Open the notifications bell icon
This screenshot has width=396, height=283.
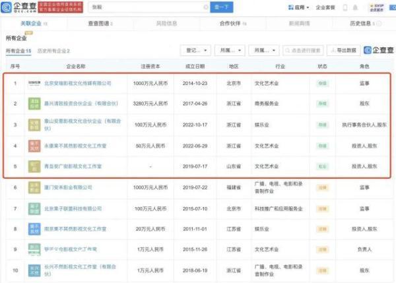tap(355, 7)
